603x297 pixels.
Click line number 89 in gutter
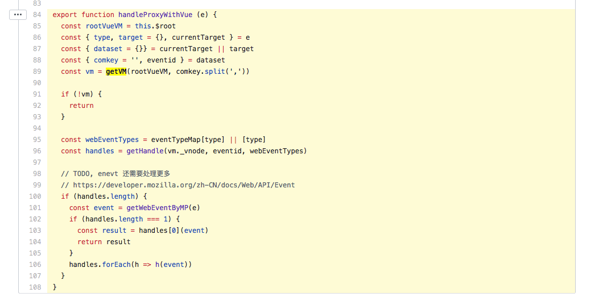tap(37, 72)
